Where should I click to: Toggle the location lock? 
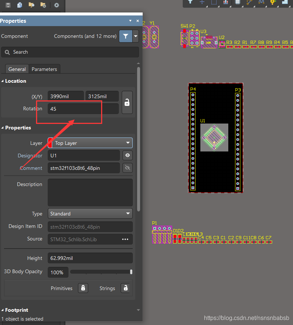[x=127, y=103]
